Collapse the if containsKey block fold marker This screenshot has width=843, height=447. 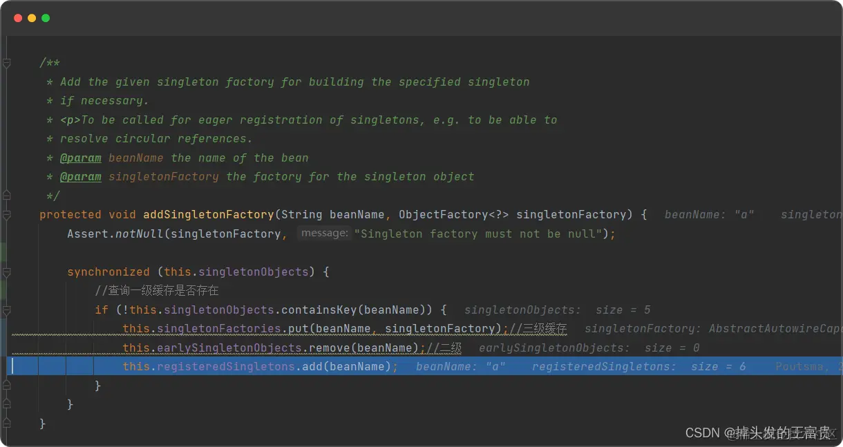point(6,310)
